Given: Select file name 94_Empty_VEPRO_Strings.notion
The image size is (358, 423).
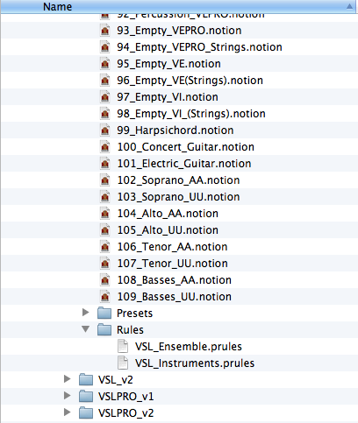Looking at the screenshot, I should (x=199, y=47).
